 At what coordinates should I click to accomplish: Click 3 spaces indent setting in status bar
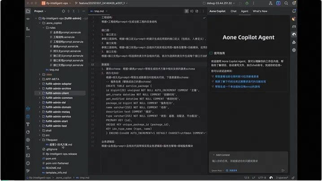tap(282, 178)
